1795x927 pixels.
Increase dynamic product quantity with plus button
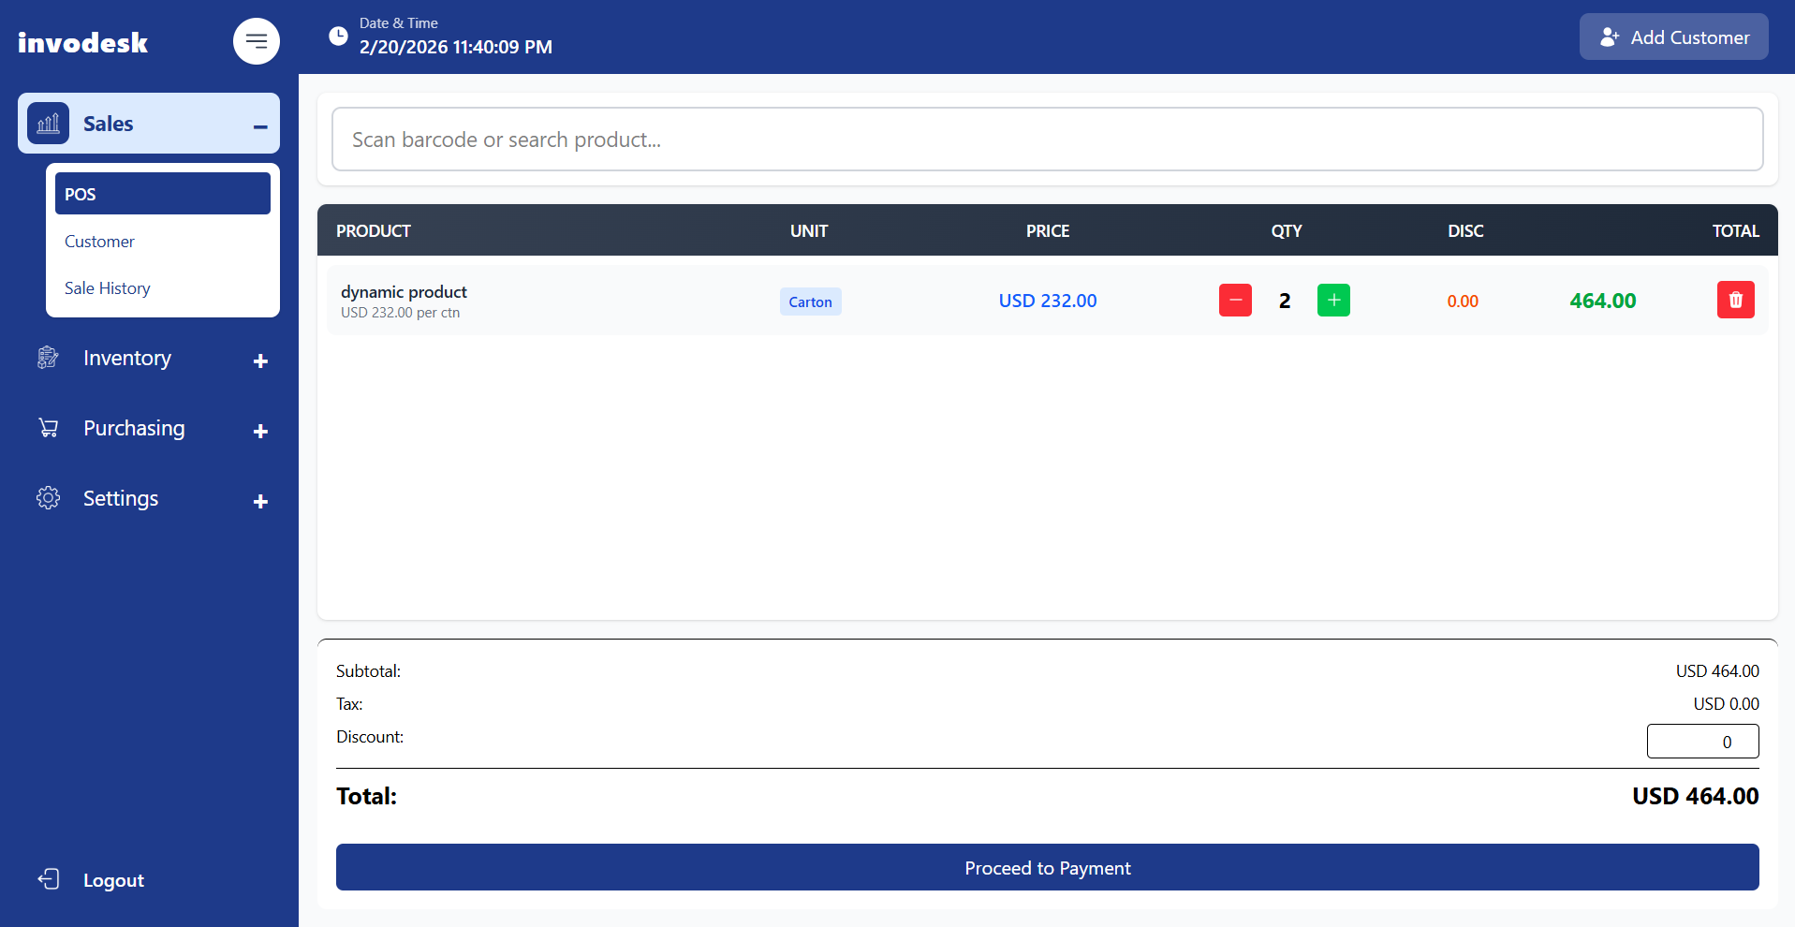pos(1332,300)
